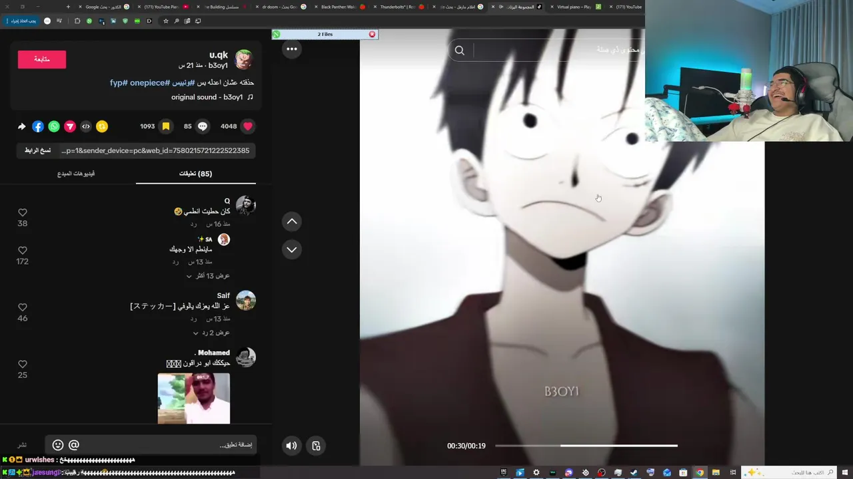
Task: Share the video via WhatsApp
Action: pyautogui.click(x=54, y=126)
